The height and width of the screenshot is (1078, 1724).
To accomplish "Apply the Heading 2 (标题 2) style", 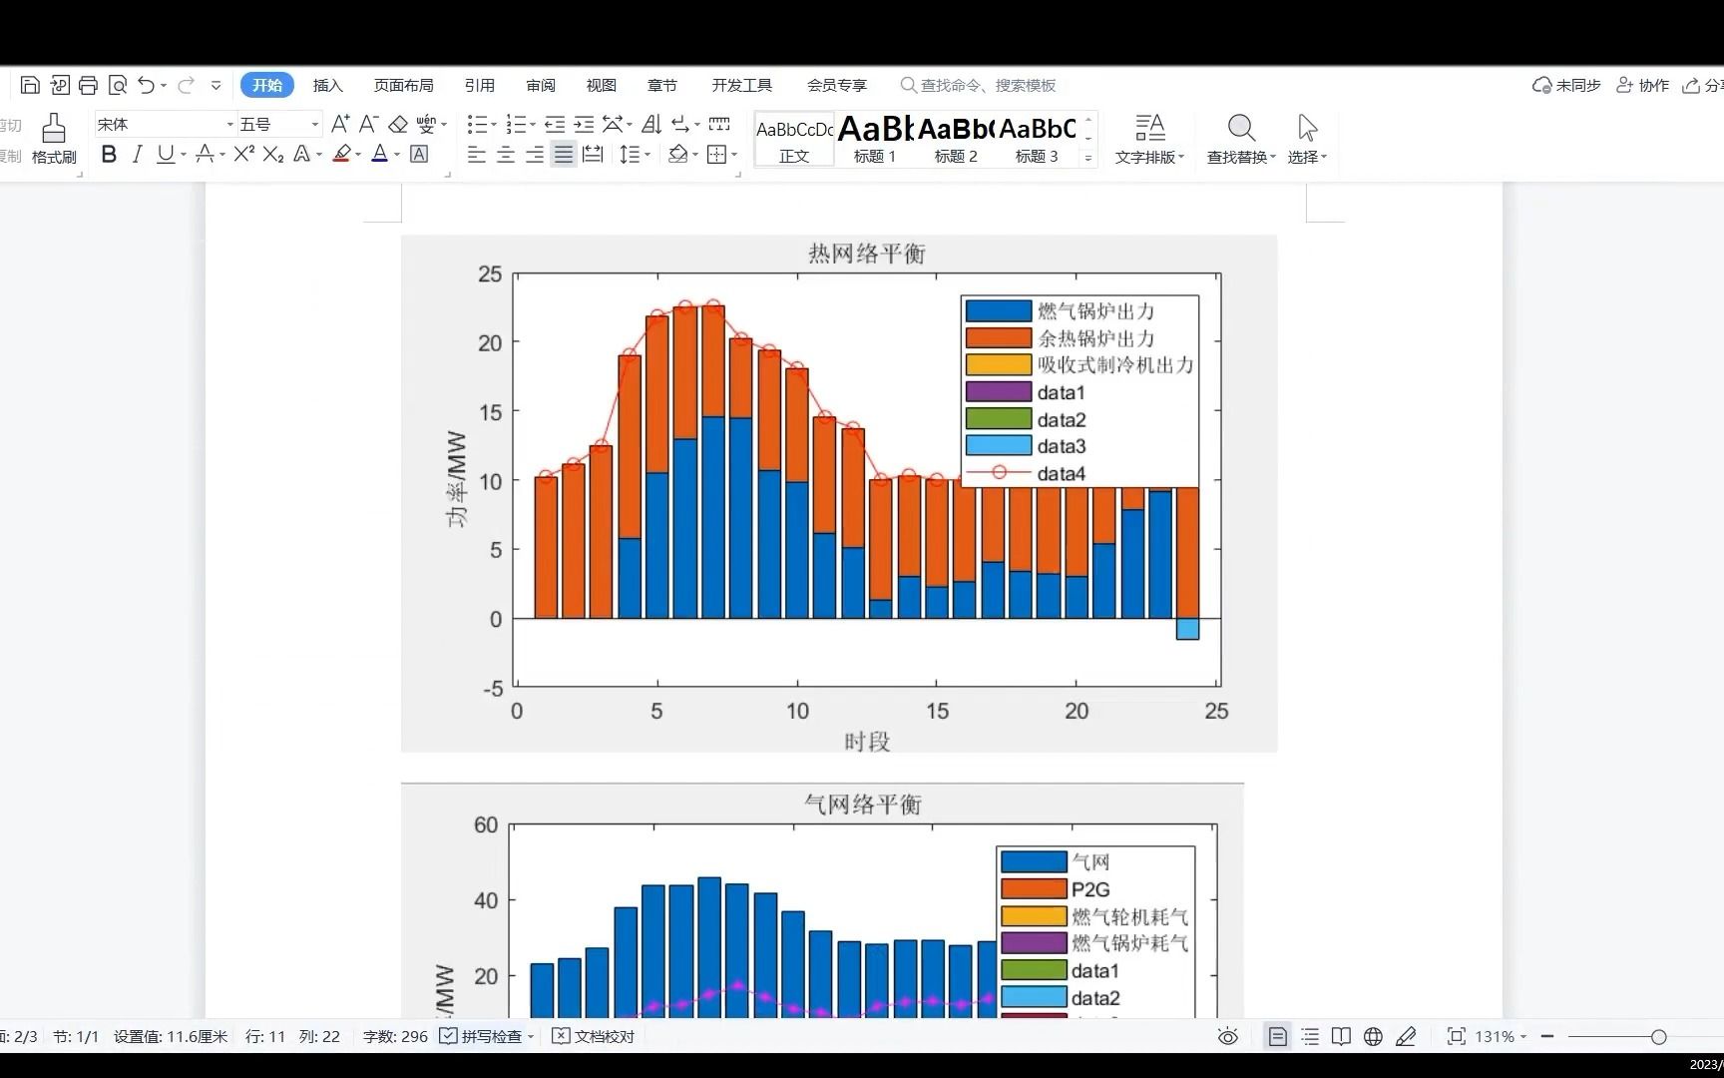I will tap(956, 139).
